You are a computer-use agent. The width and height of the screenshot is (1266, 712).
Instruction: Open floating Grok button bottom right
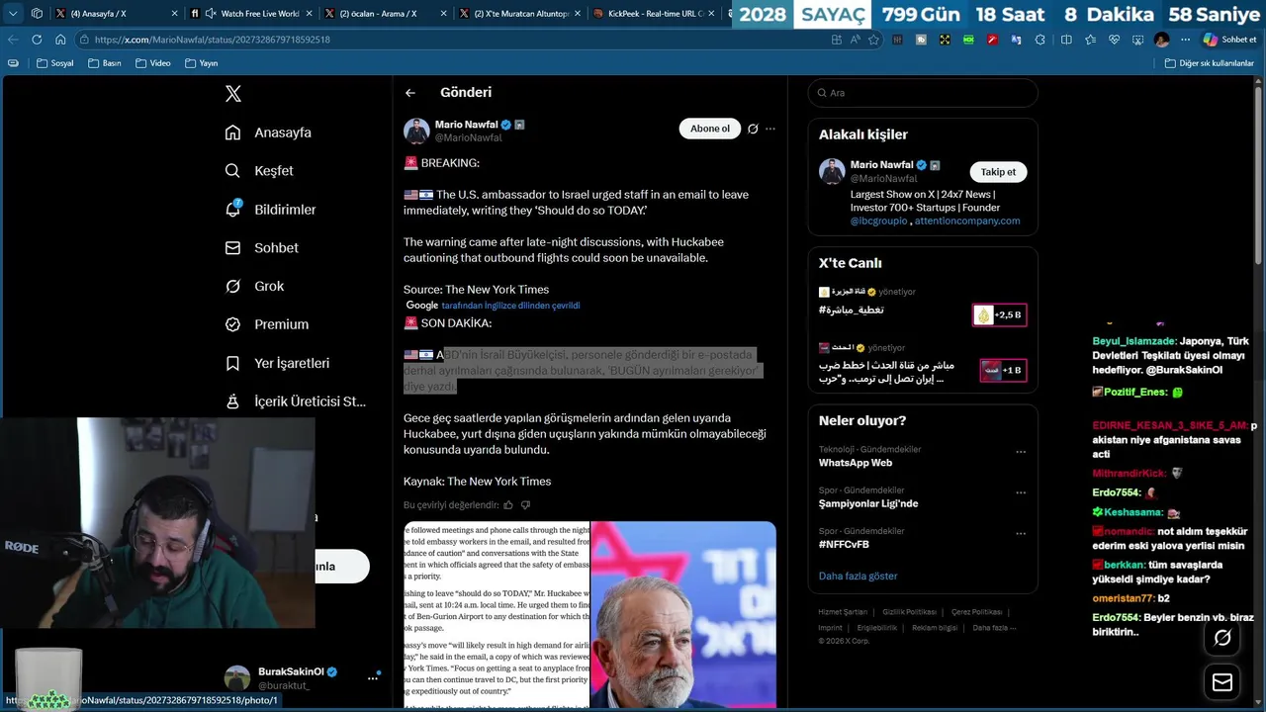[1222, 638]
